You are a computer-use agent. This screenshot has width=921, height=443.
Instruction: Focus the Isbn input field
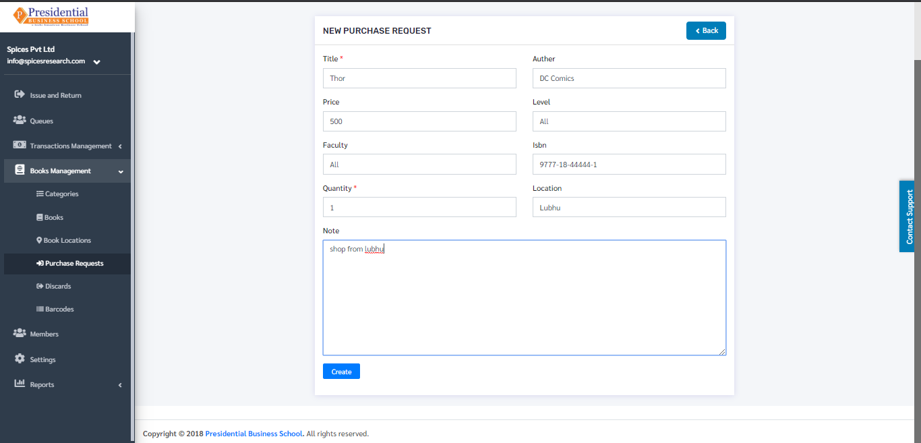pos(629,164)
